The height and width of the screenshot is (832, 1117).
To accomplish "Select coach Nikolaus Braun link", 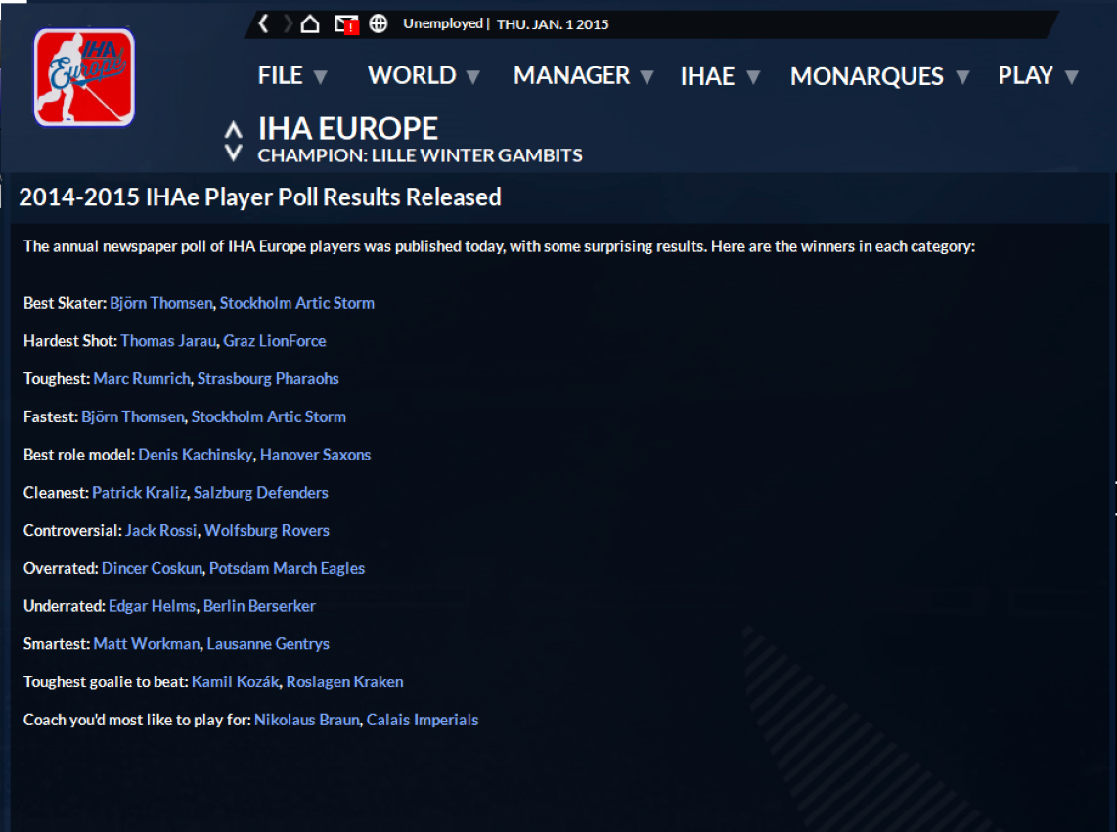I will tap(306, 720).
